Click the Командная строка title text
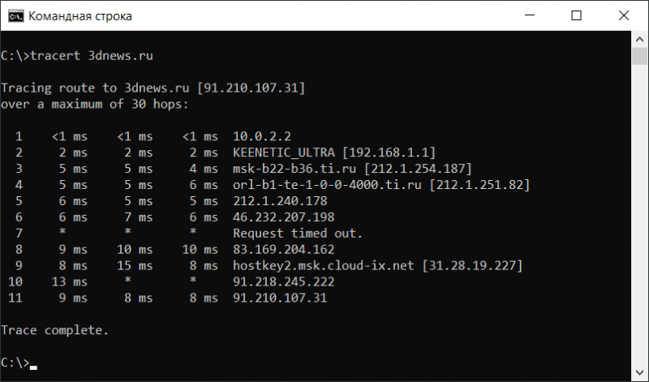This screenshot has height=382, width=649. 80,16
